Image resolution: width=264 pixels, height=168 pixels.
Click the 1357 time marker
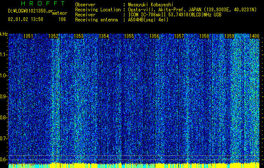179,36
